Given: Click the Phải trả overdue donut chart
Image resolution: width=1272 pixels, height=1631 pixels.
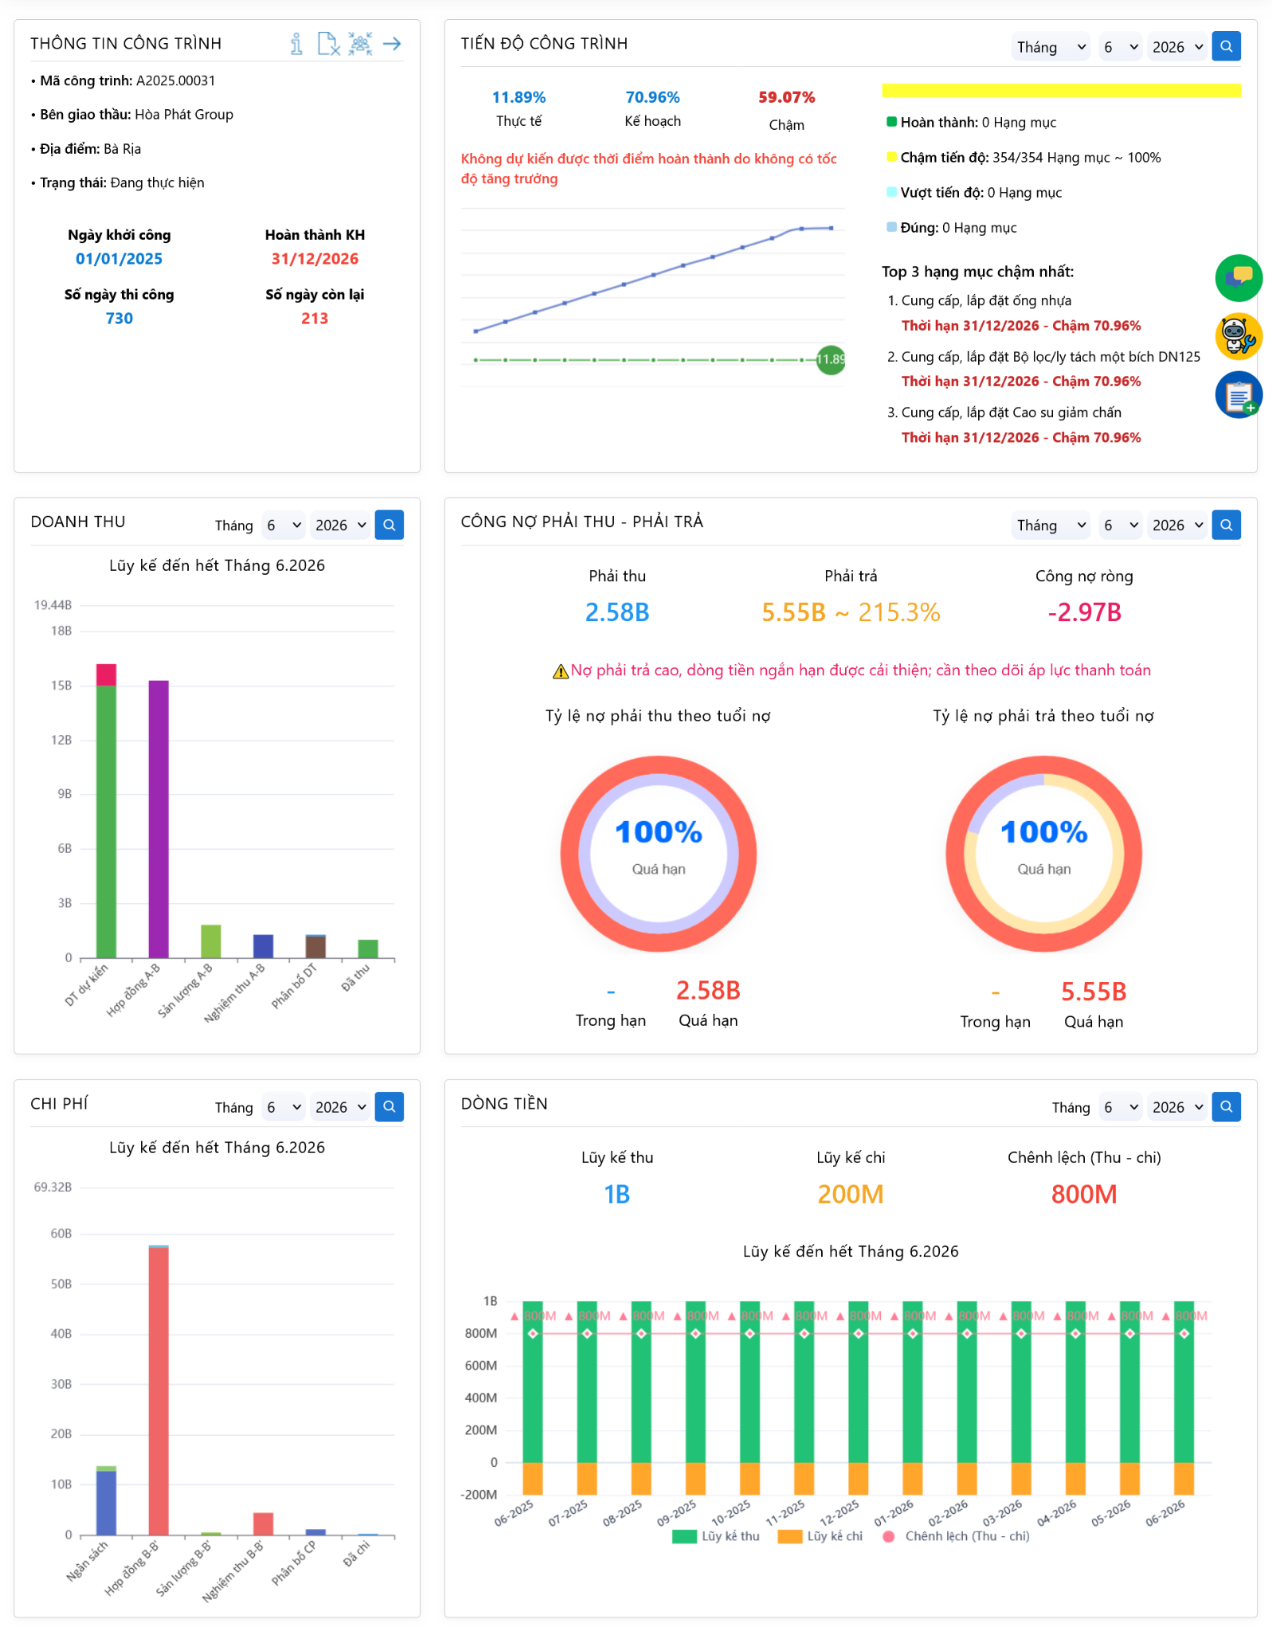Looking at the screenshot, I should [x=1044, y=854].
